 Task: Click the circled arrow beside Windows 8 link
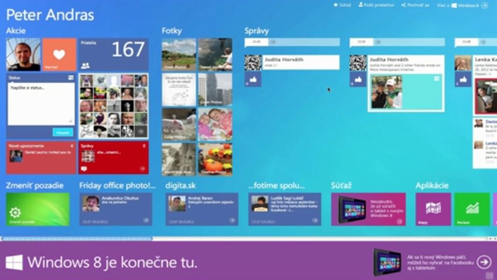pyautogui.click(x=484, y=5)
